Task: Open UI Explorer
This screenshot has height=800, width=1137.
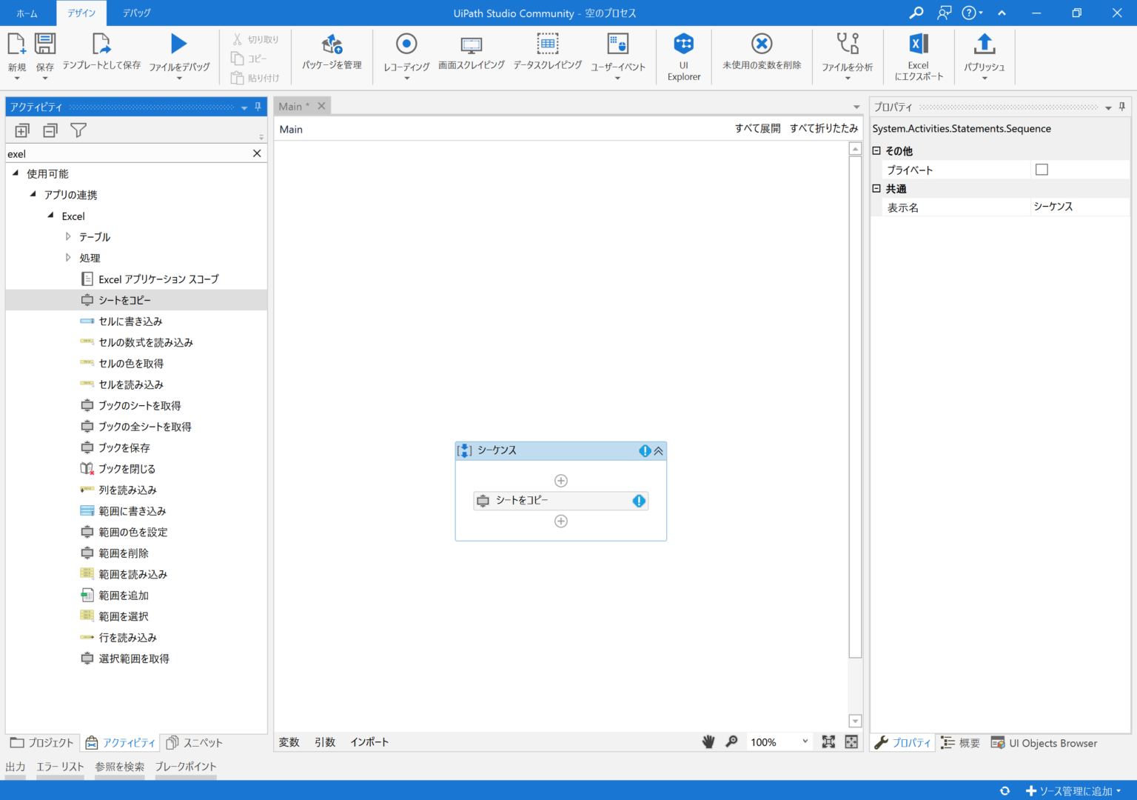Action: [x=683, y=56]
